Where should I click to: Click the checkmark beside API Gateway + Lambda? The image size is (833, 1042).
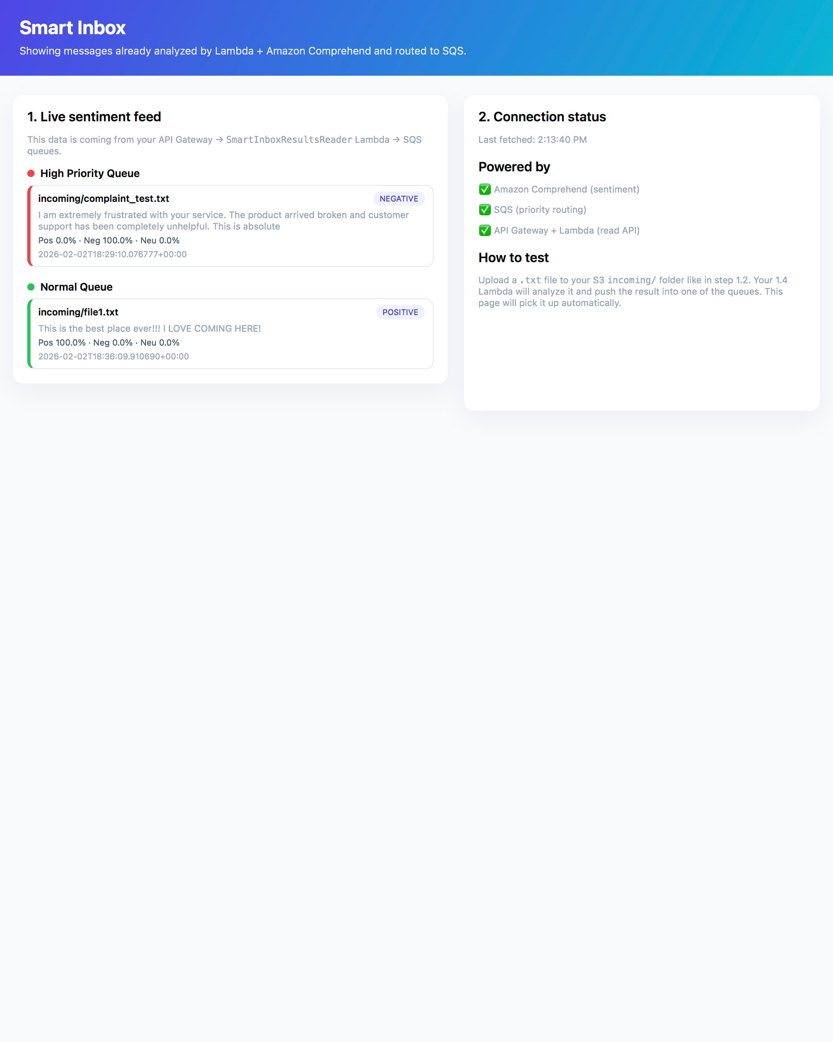coord(484,230)
